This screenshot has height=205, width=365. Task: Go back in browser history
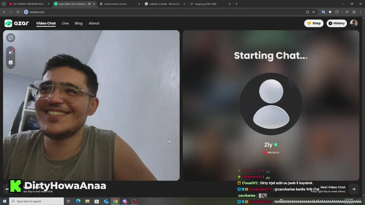coord(4,12)
